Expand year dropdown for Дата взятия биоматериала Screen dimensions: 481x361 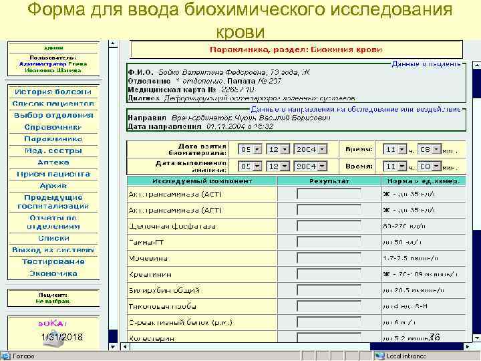322,149
